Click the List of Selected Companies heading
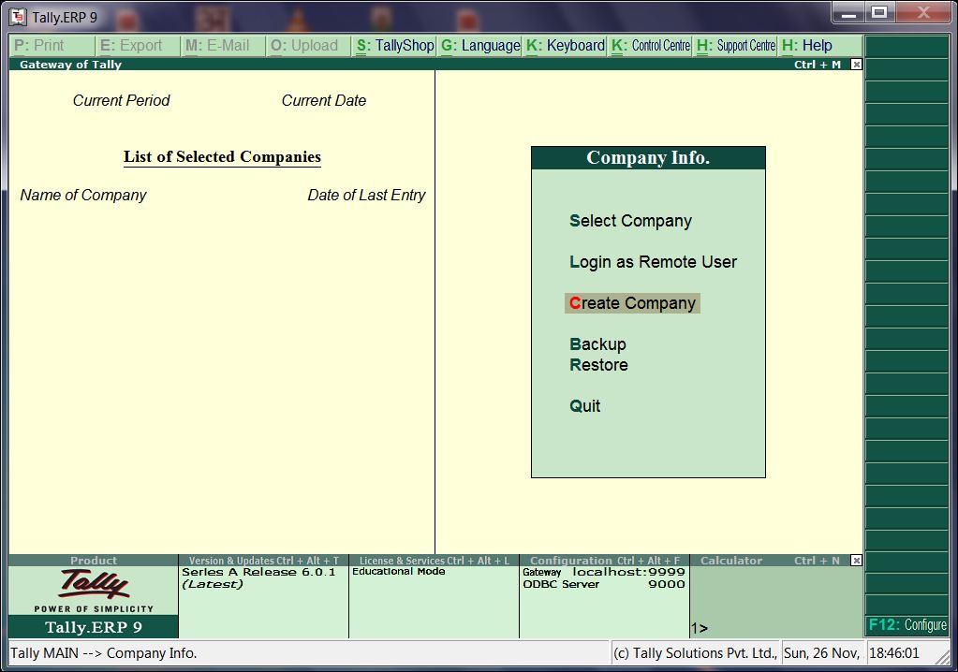958x672 pixels. (222, 157)
